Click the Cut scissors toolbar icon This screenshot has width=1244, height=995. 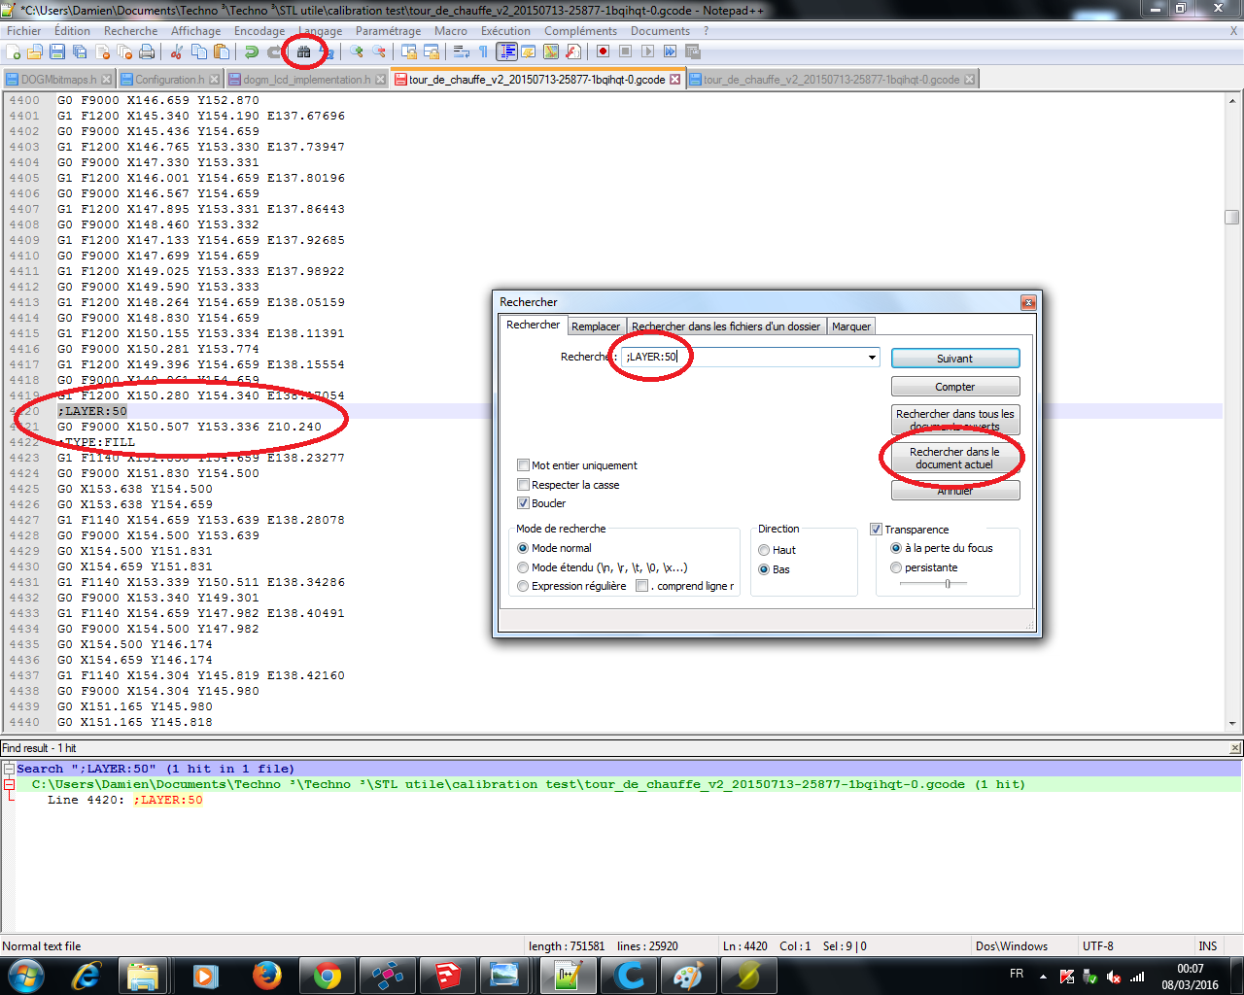pyautogui.click(x=177, y=51)
